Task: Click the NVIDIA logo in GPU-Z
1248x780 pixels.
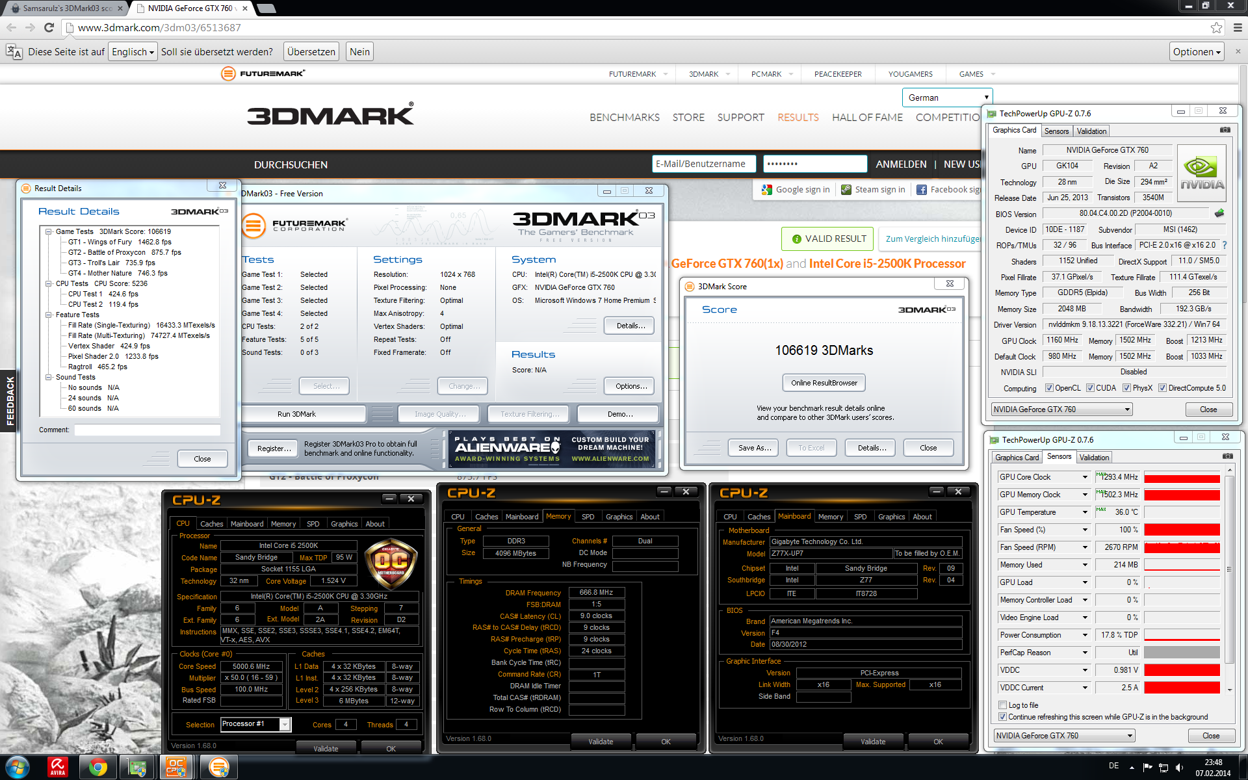Action: 1202,173
